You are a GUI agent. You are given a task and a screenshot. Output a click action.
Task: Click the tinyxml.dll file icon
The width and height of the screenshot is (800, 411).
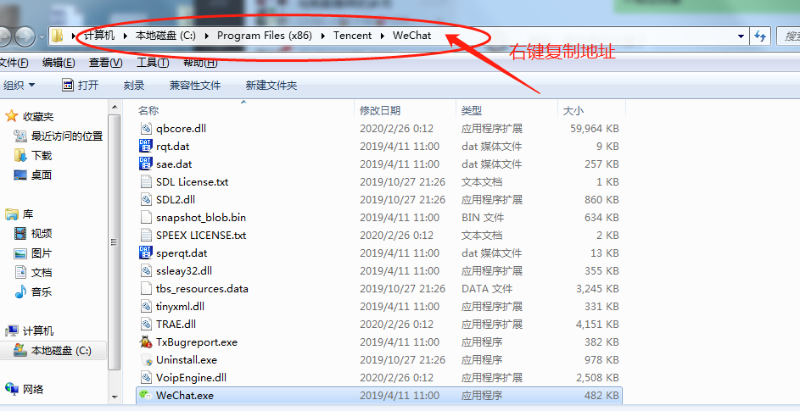[x=146, y=307]
